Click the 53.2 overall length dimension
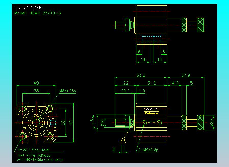This screenshot has width=229, height=167. pos(141,75)
